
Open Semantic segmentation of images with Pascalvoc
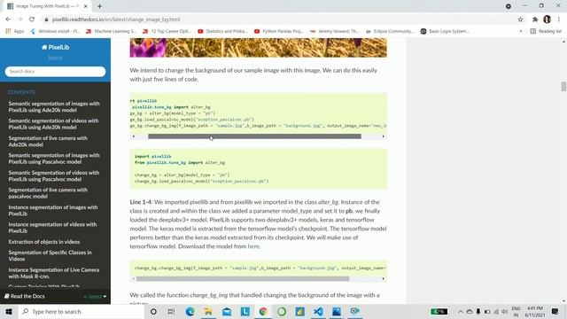click(54, 159)
